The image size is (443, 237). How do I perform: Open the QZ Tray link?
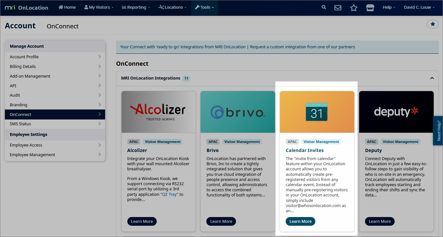pos(169,194)
